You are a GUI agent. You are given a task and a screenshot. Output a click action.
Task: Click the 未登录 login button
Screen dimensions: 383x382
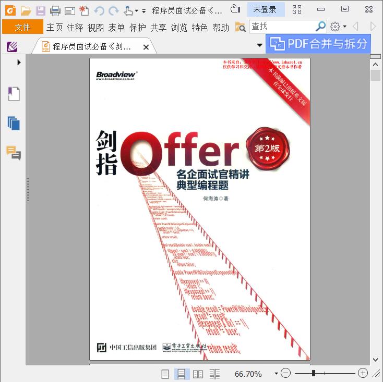266,9
